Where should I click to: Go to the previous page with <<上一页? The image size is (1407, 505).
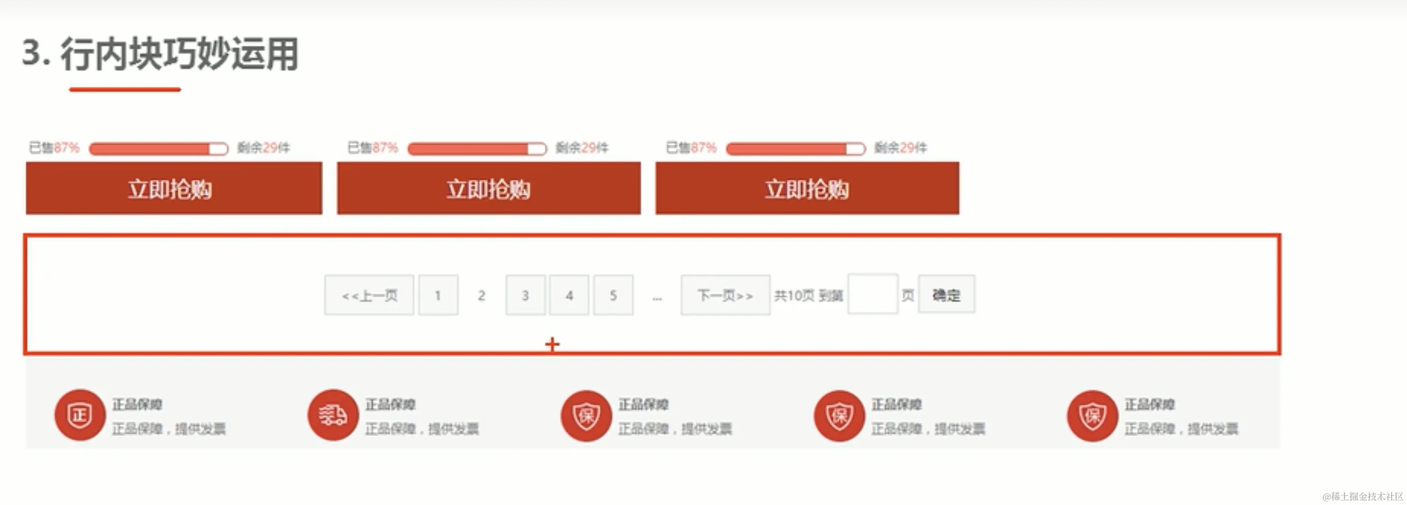369,295
